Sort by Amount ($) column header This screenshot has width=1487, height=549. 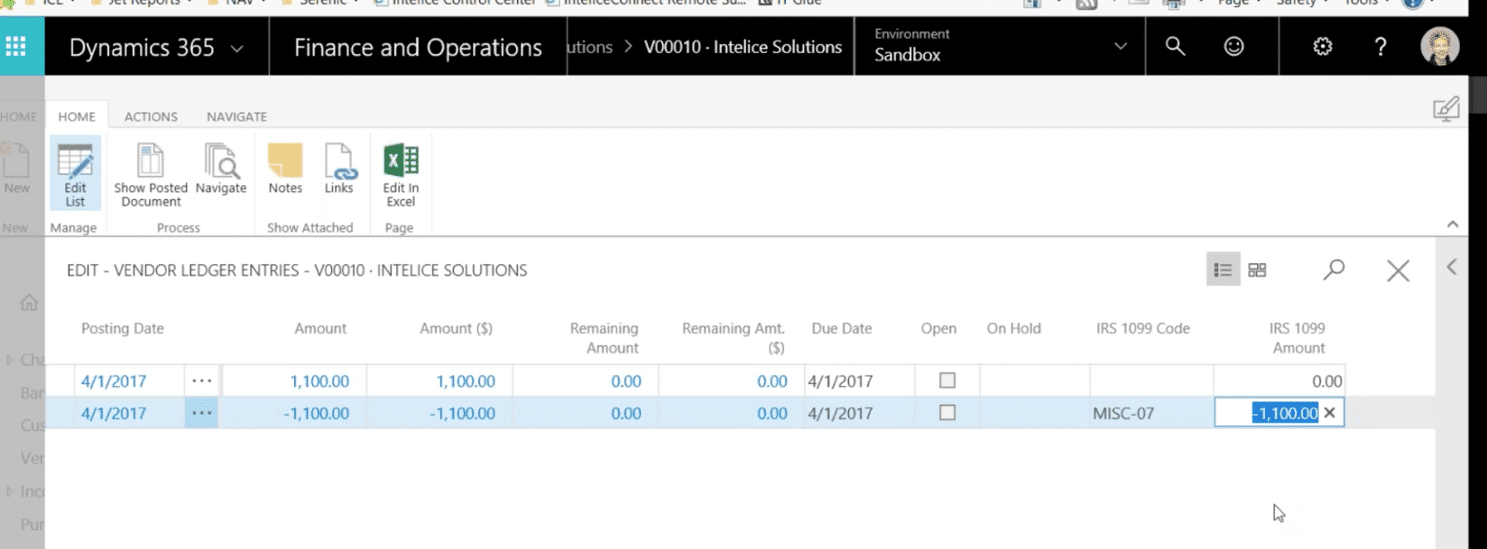click(x=456, y=328)
